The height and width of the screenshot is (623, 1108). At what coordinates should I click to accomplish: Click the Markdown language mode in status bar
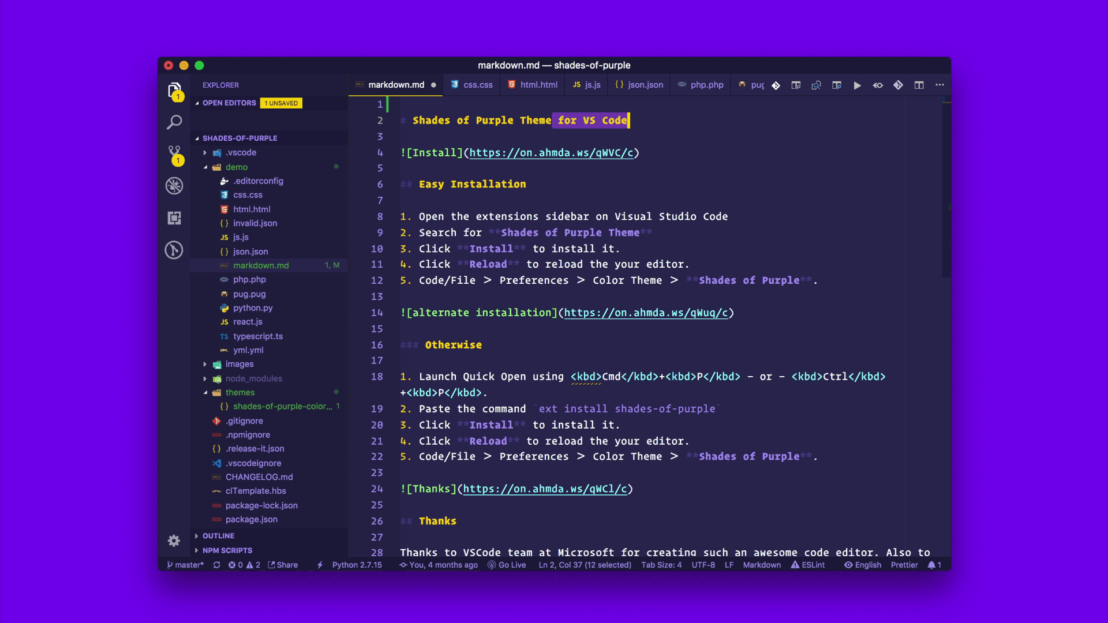click(761, 564)
